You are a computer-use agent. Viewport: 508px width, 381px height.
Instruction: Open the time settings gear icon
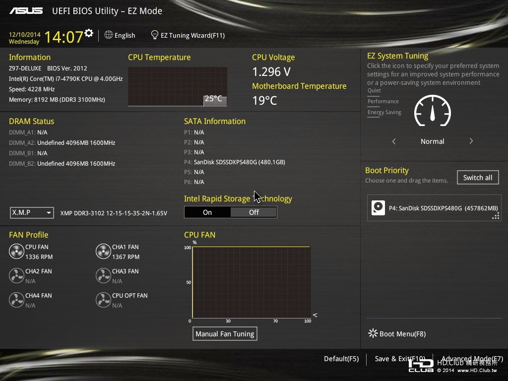coord(89,33)
